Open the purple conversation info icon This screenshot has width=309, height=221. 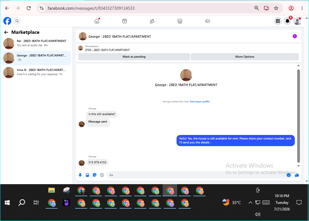(x=295, y=36)
